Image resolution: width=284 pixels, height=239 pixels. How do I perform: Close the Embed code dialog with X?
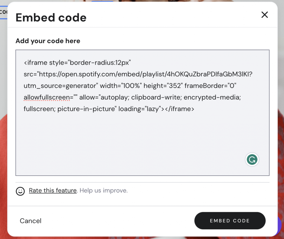(264, 15)
